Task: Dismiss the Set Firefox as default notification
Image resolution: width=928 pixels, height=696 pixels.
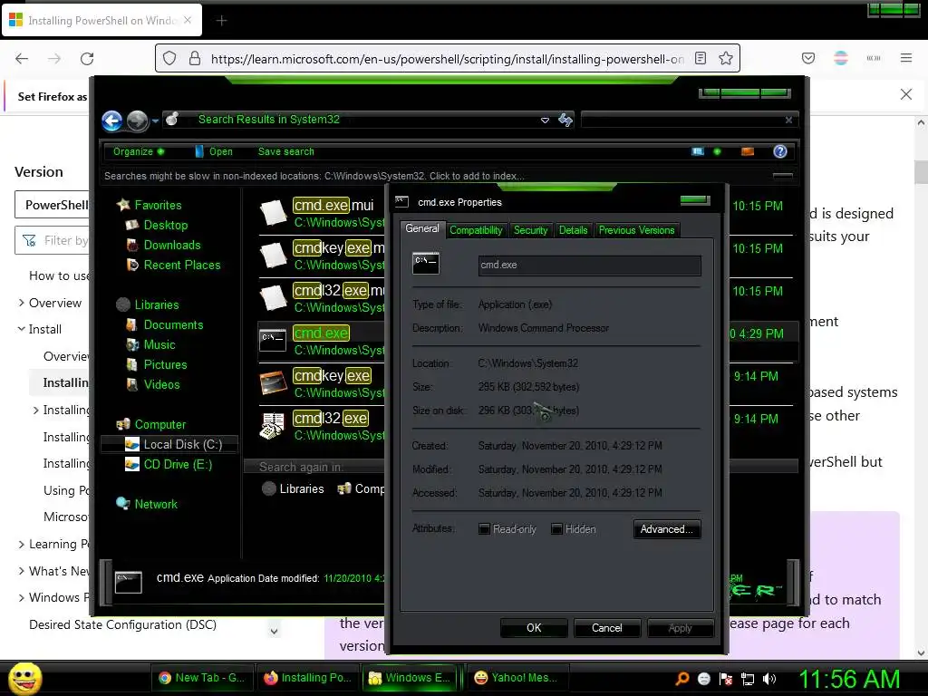Action: point(905,94)
